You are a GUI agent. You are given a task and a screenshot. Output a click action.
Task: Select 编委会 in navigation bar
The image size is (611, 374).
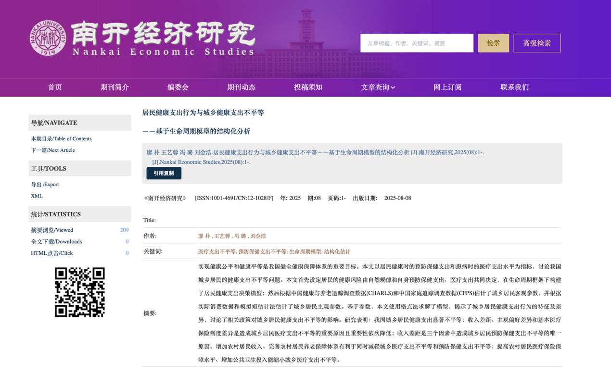178,87
